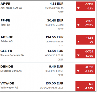Click the down arrow icon for Air France KLM

coord(78,8)
